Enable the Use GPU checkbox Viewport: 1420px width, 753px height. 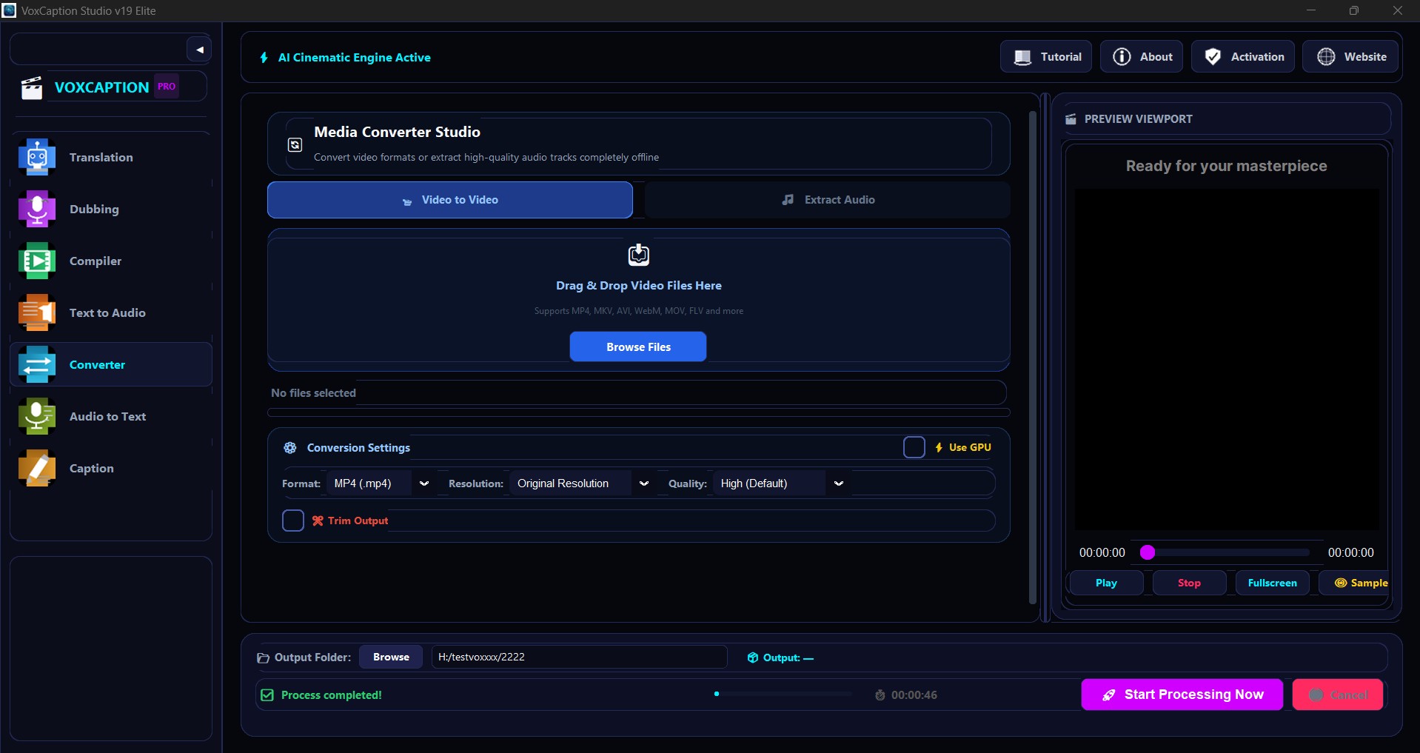[x=914, y=447]
